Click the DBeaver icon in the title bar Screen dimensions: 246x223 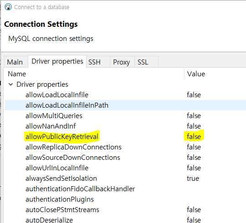pyautogui.click(x=8, y=7)
